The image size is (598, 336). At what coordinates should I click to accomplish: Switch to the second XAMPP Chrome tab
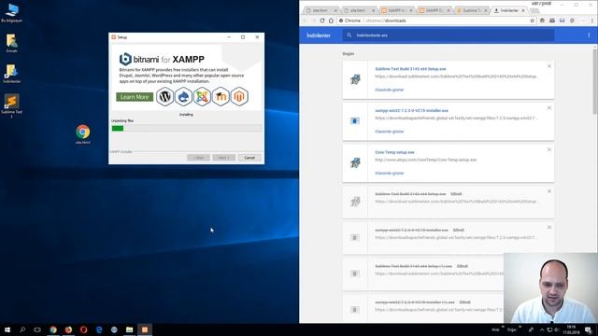point(434,10)
